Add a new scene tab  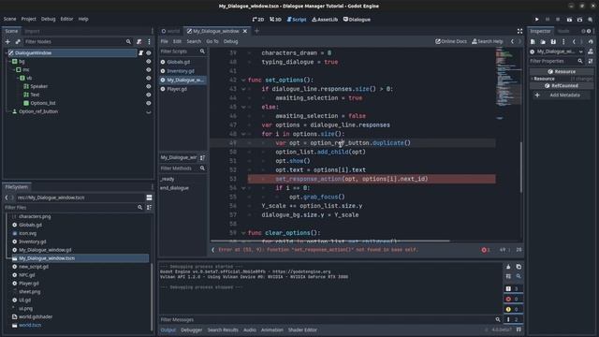click(x=256, y=31)
